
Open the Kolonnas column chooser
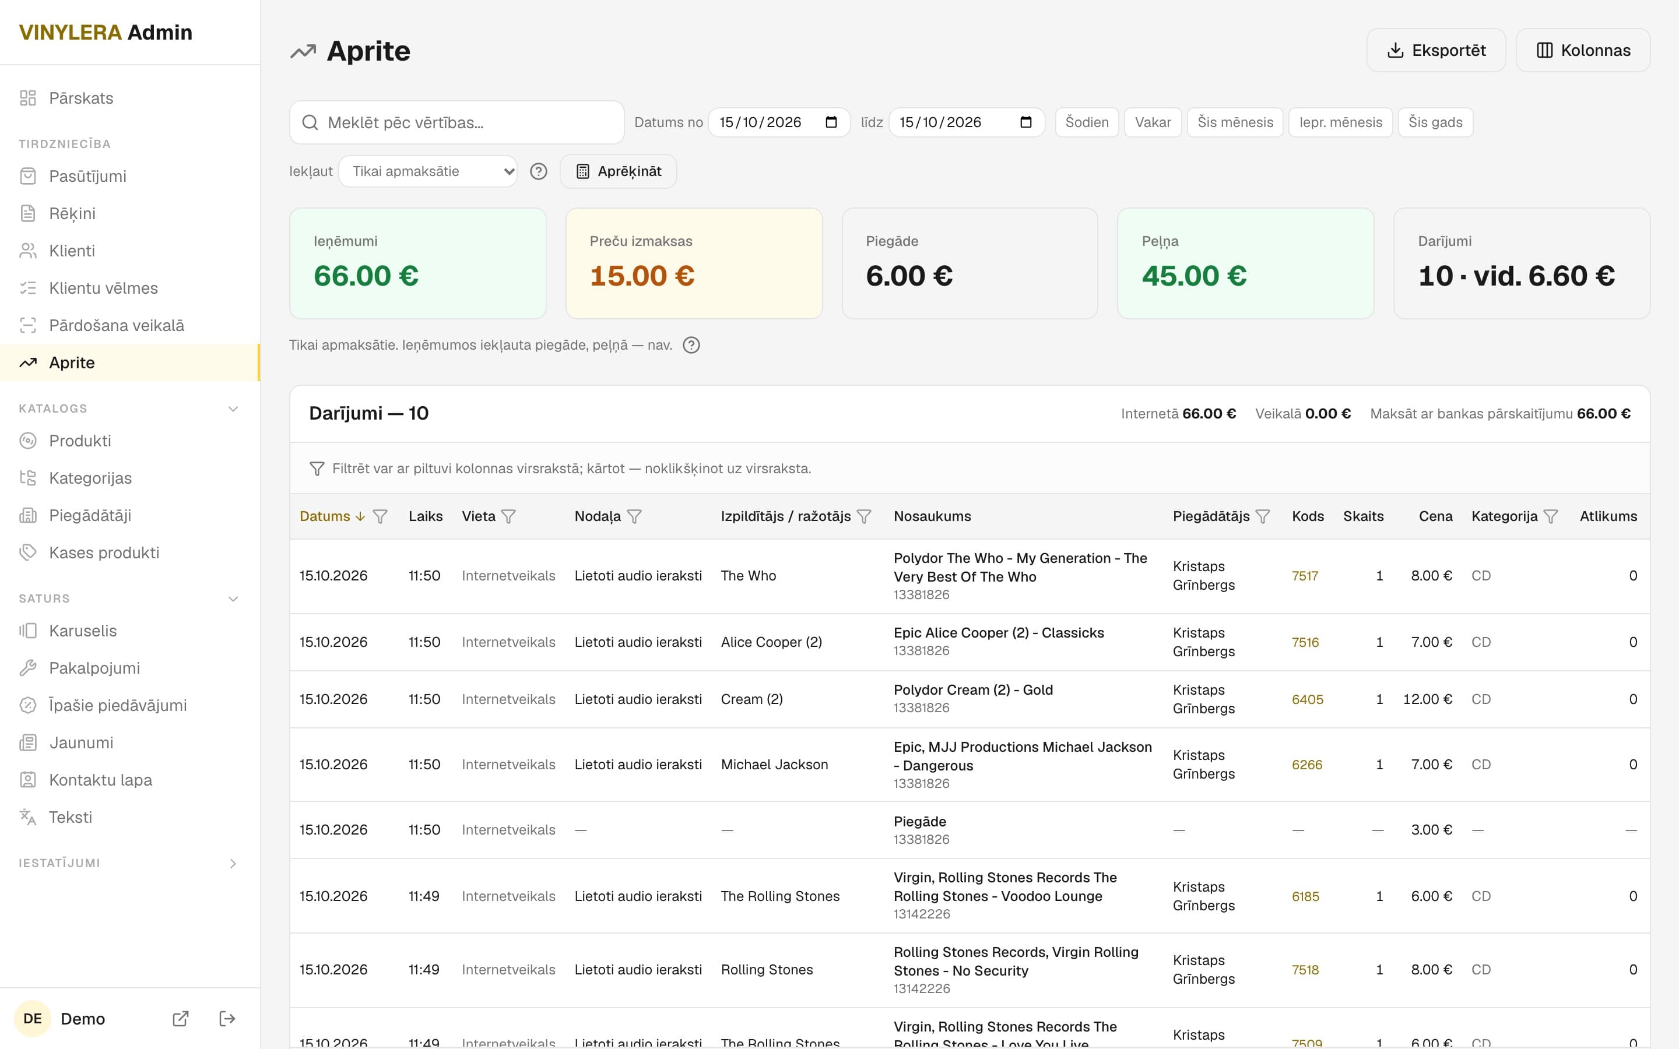(1583, 50)
